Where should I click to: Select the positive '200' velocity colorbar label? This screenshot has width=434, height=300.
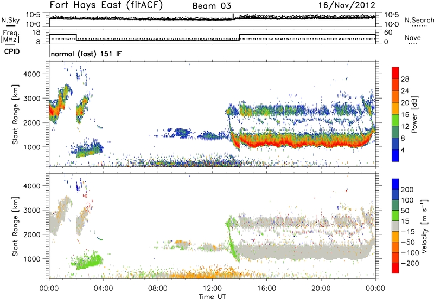tap(407, 190)
